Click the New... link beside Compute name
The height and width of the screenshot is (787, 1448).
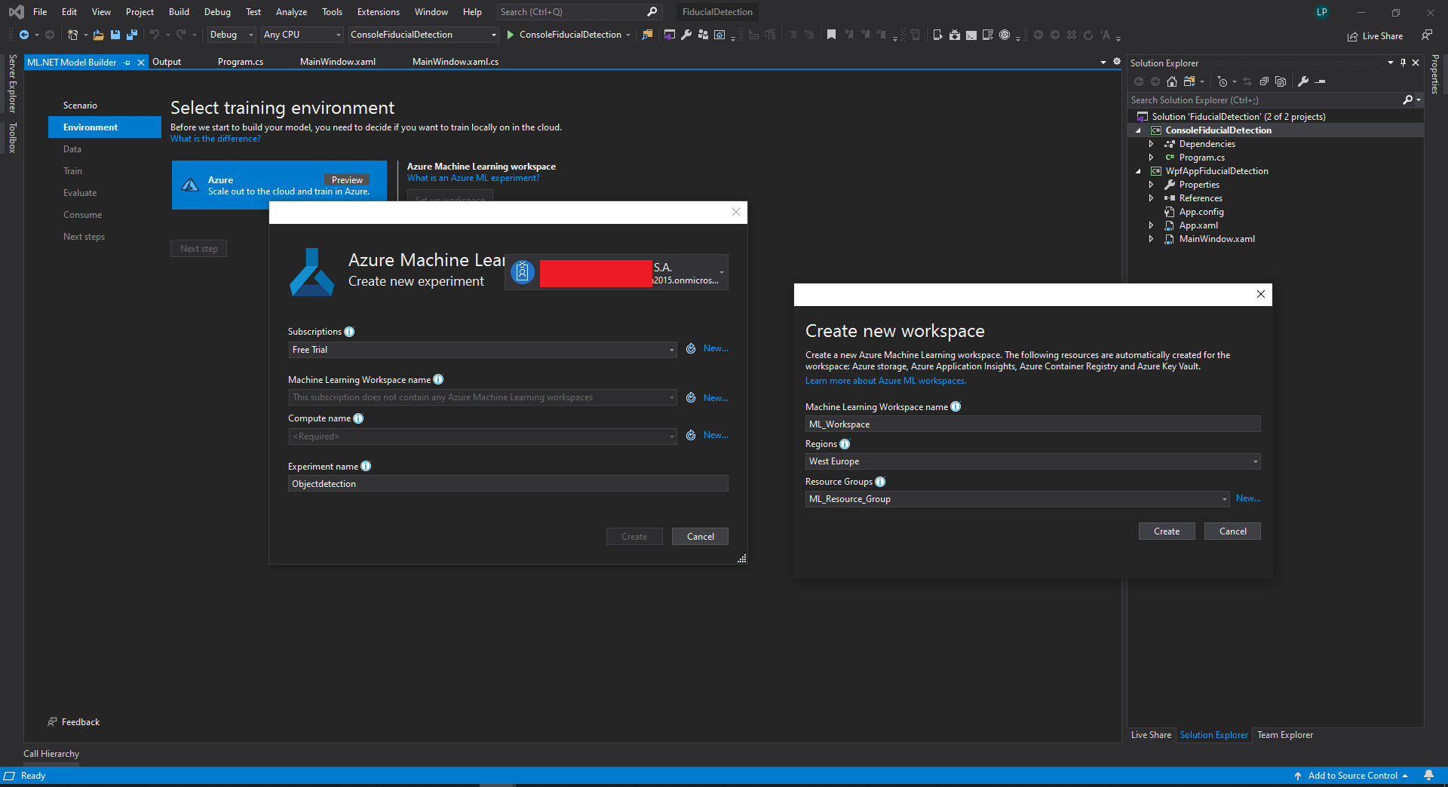coord(716,435)
